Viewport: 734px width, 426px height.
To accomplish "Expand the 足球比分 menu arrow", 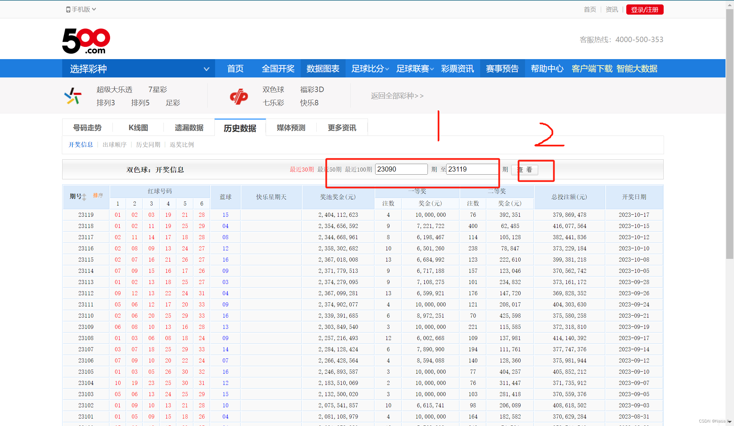I will point(387,69).
